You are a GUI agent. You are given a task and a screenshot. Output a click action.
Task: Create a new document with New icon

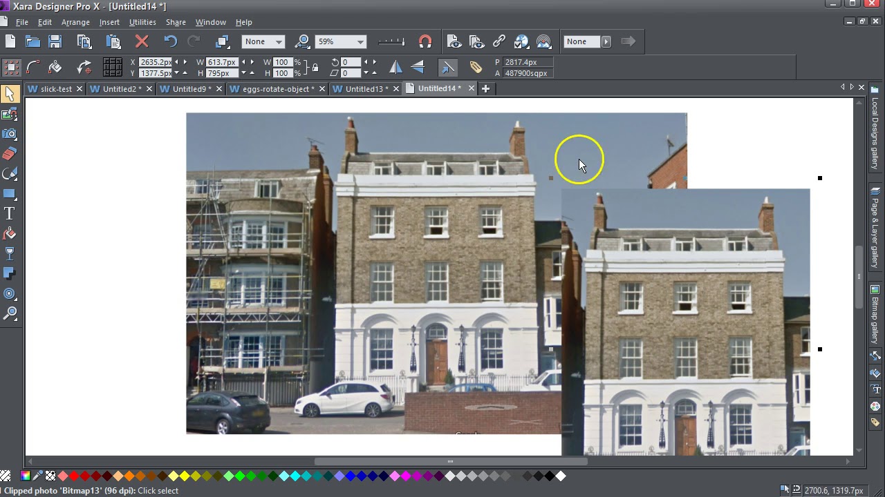click(10, 41)
